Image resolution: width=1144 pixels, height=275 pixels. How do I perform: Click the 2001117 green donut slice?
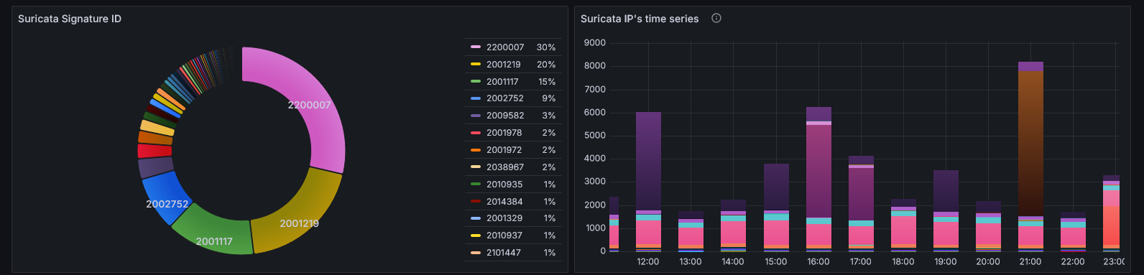pyautogui.click(x=216, y=233)
